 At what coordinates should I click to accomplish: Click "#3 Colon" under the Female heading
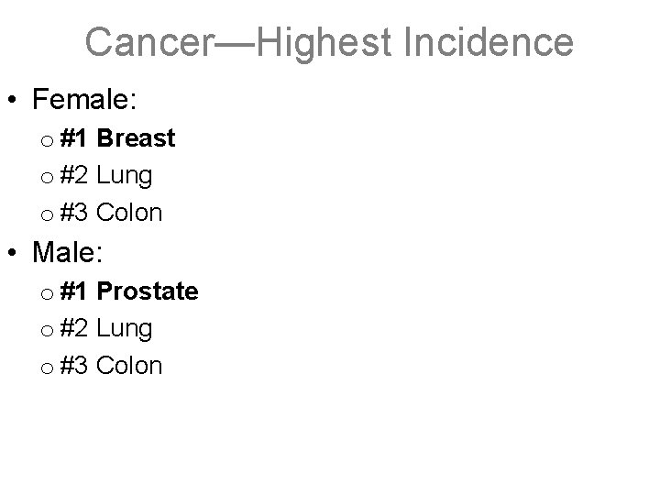(x=111, y=214)
